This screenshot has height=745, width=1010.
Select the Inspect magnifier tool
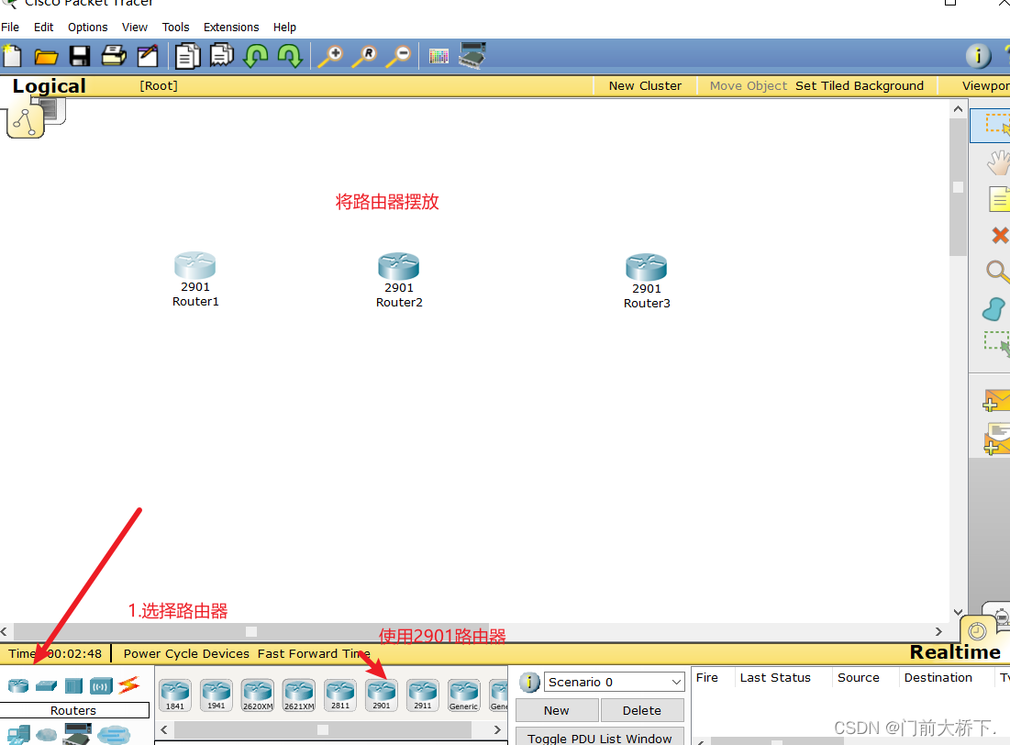[x=998, y=272]
